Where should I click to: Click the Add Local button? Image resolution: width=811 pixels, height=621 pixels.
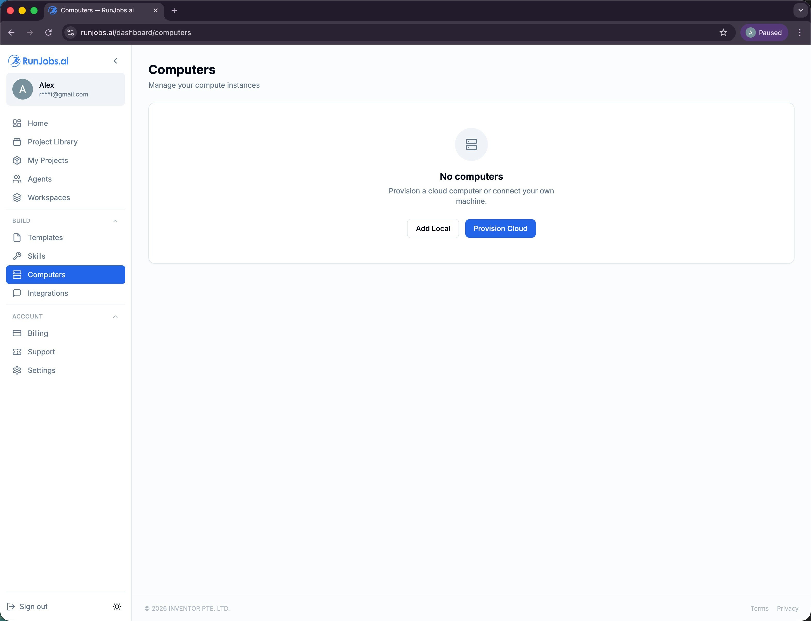click(x=433, y=228)
